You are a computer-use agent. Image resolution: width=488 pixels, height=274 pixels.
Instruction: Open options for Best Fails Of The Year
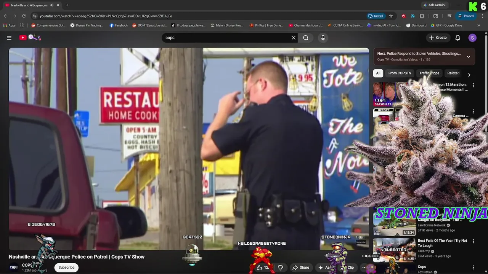tap(473, 241)
